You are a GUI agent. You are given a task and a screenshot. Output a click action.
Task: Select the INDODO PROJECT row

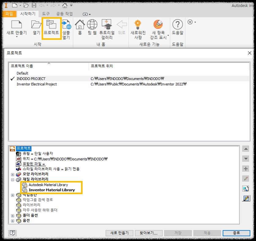[x=31, y=79]
